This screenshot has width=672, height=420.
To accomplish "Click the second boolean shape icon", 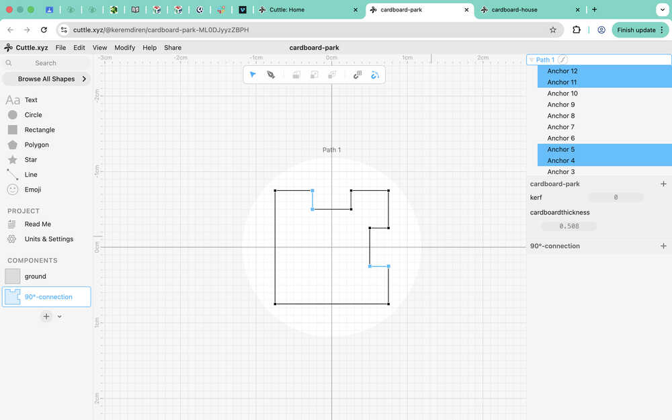I will (x=314, y=75).
